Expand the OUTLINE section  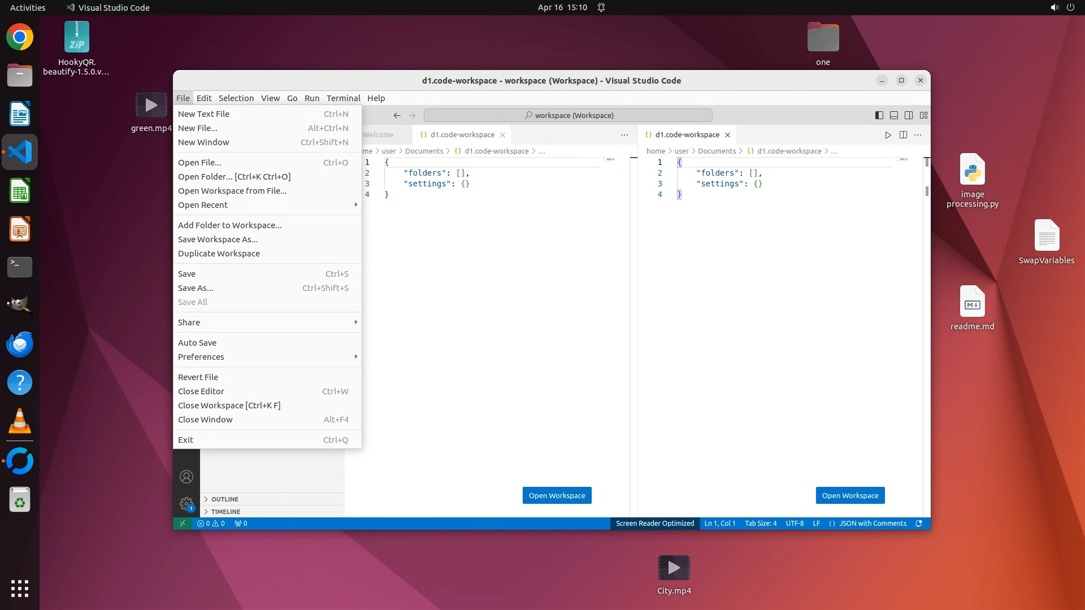click(224, 499)
